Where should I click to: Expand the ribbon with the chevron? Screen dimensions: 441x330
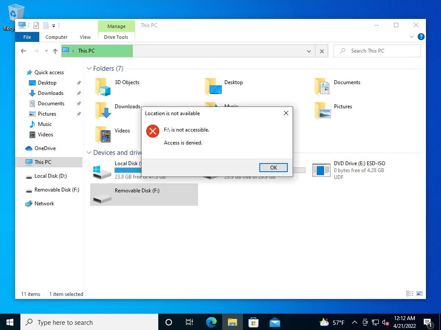point(412,37)
